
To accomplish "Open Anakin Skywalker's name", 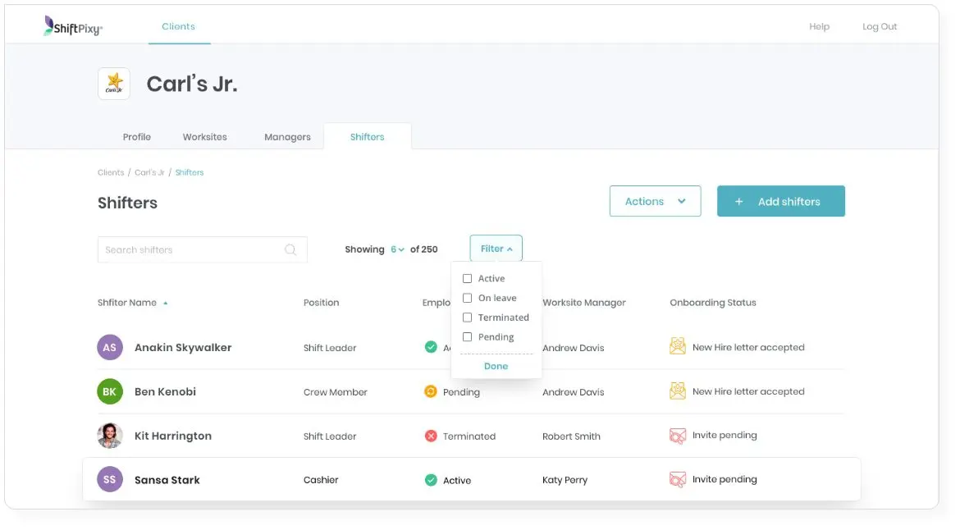I will [183, 347].
